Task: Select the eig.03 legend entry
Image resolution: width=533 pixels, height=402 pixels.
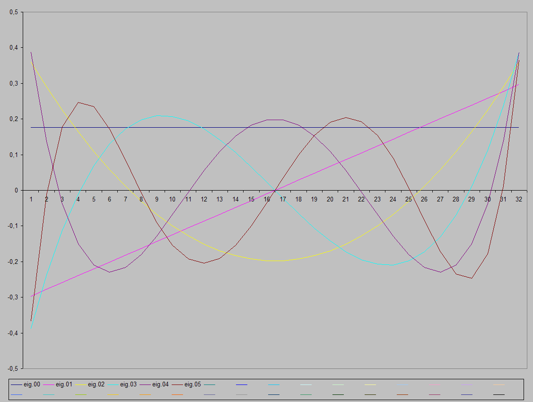Action: 122,385
